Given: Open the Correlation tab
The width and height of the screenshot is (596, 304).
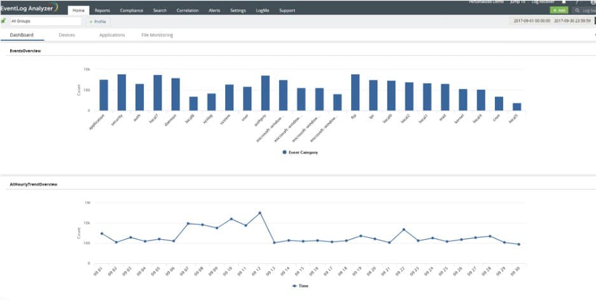Looking at the screenshot, I should click(x=188, y=11).
